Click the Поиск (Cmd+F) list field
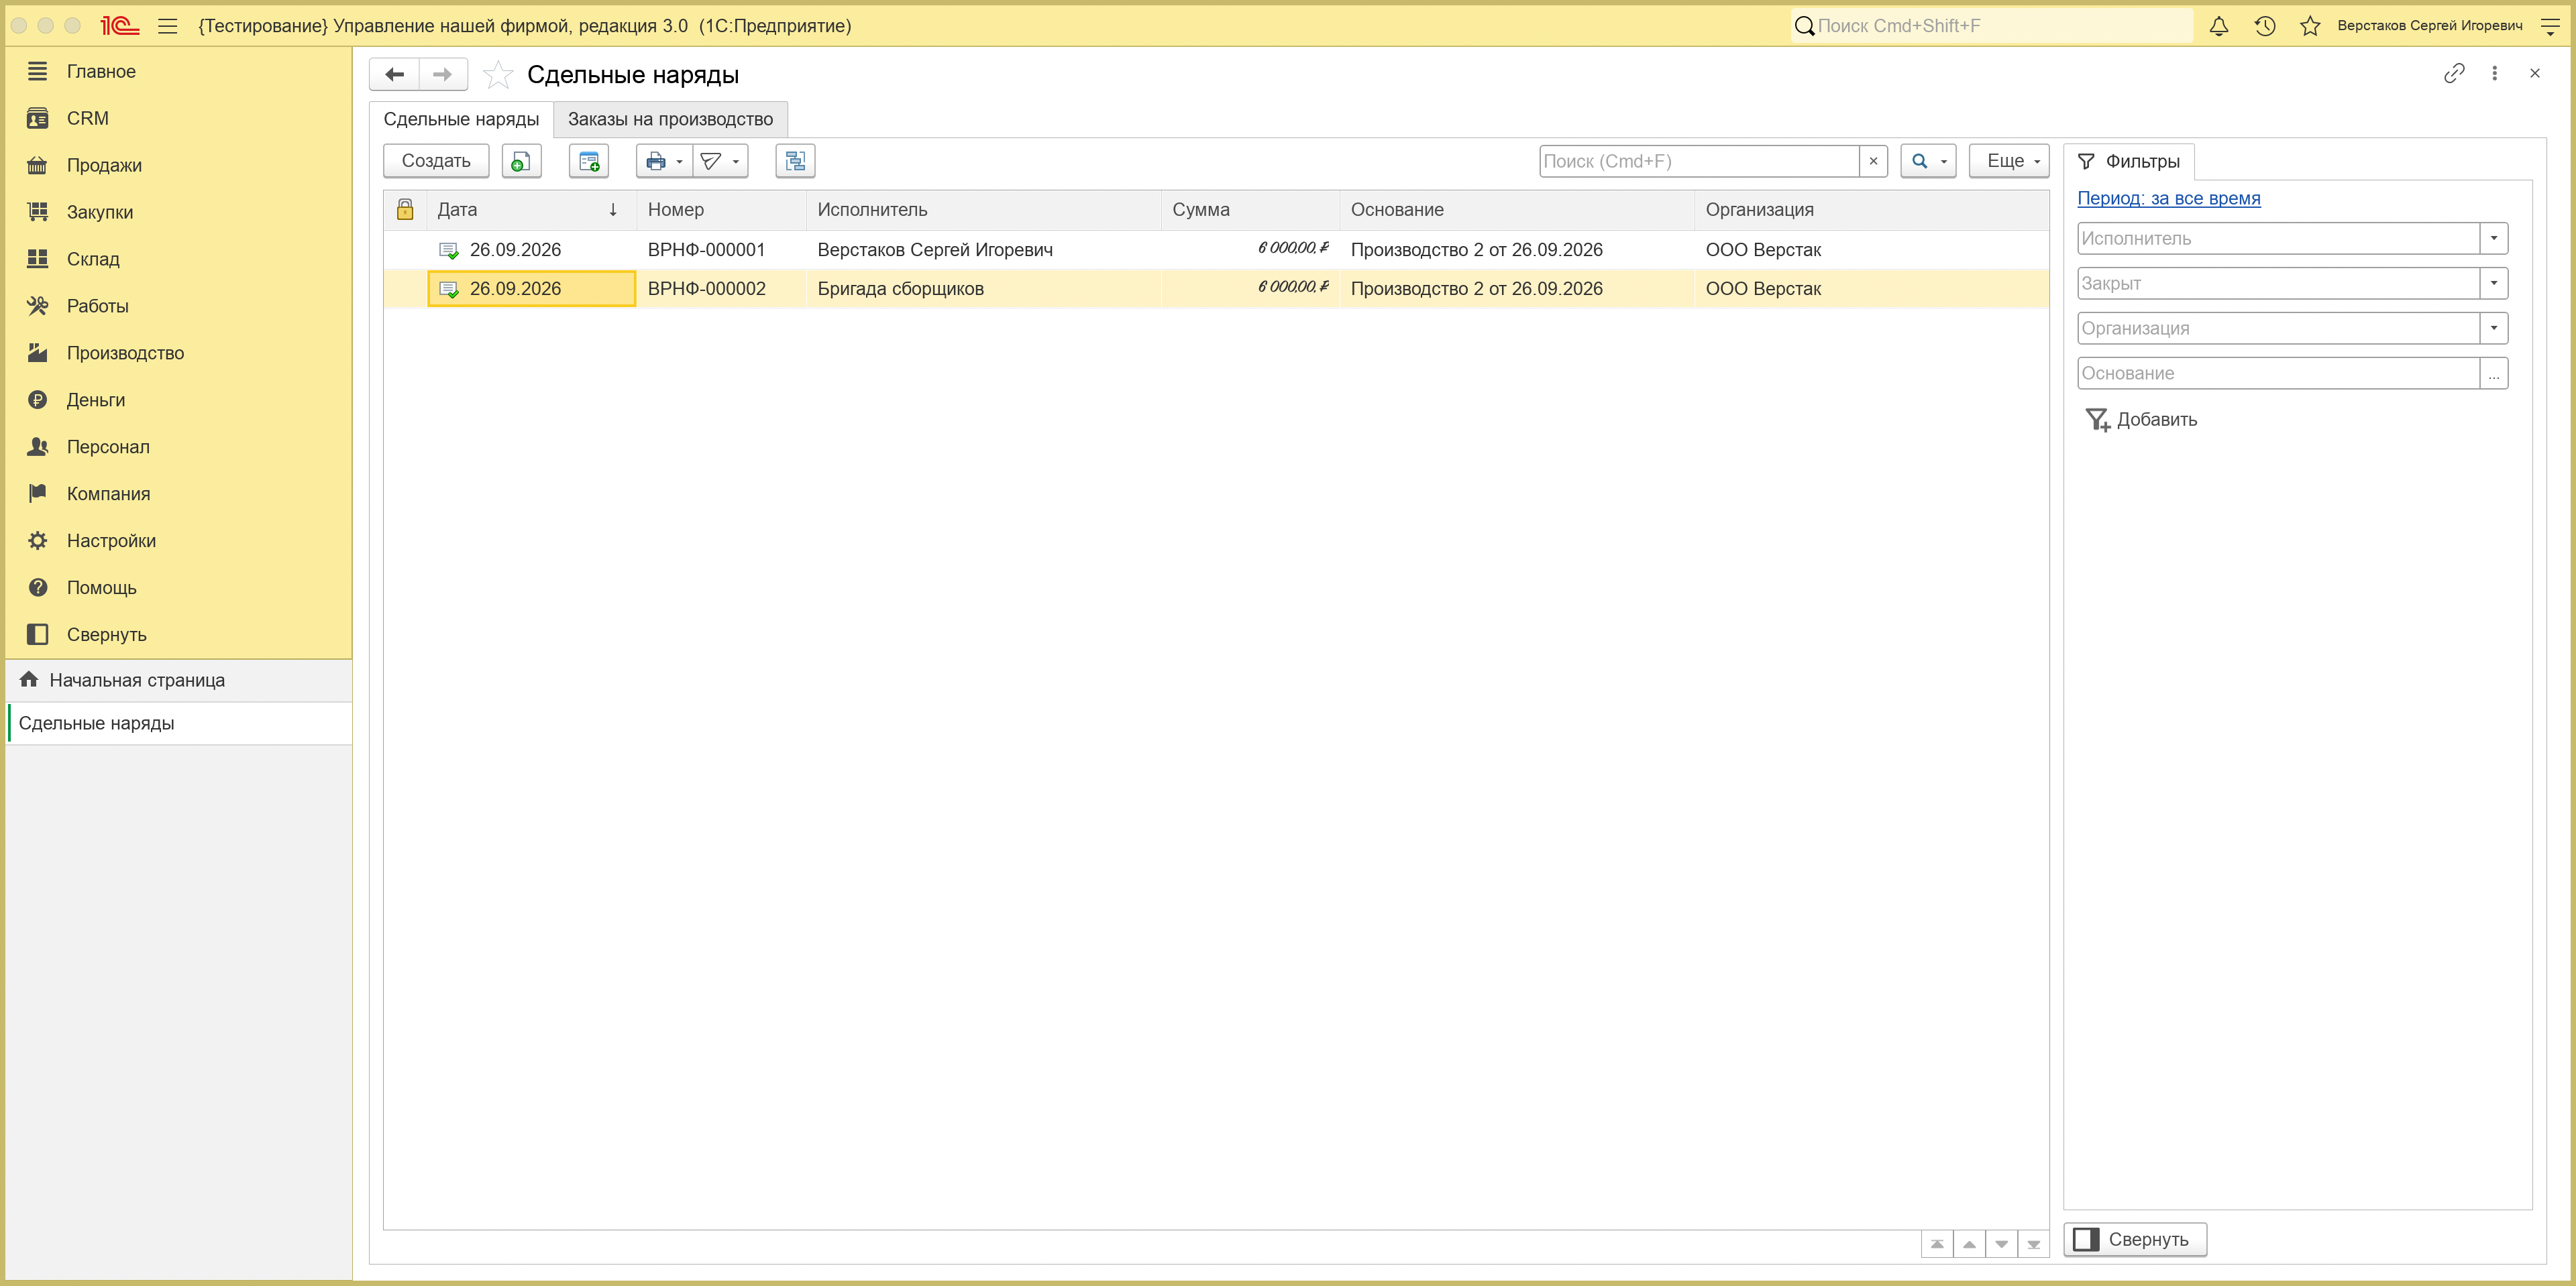Image resolution: width=2576 pixels, height=1286 pixels. click(x=1699, y=161)
